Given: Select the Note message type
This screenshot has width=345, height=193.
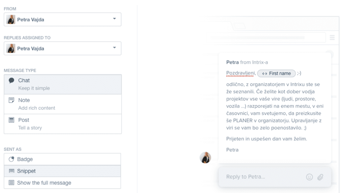Looking at the screenshot, I should pos(63,104).
